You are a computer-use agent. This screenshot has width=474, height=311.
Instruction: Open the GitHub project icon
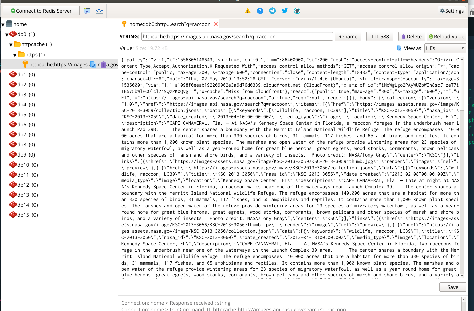tap(297, 11)
